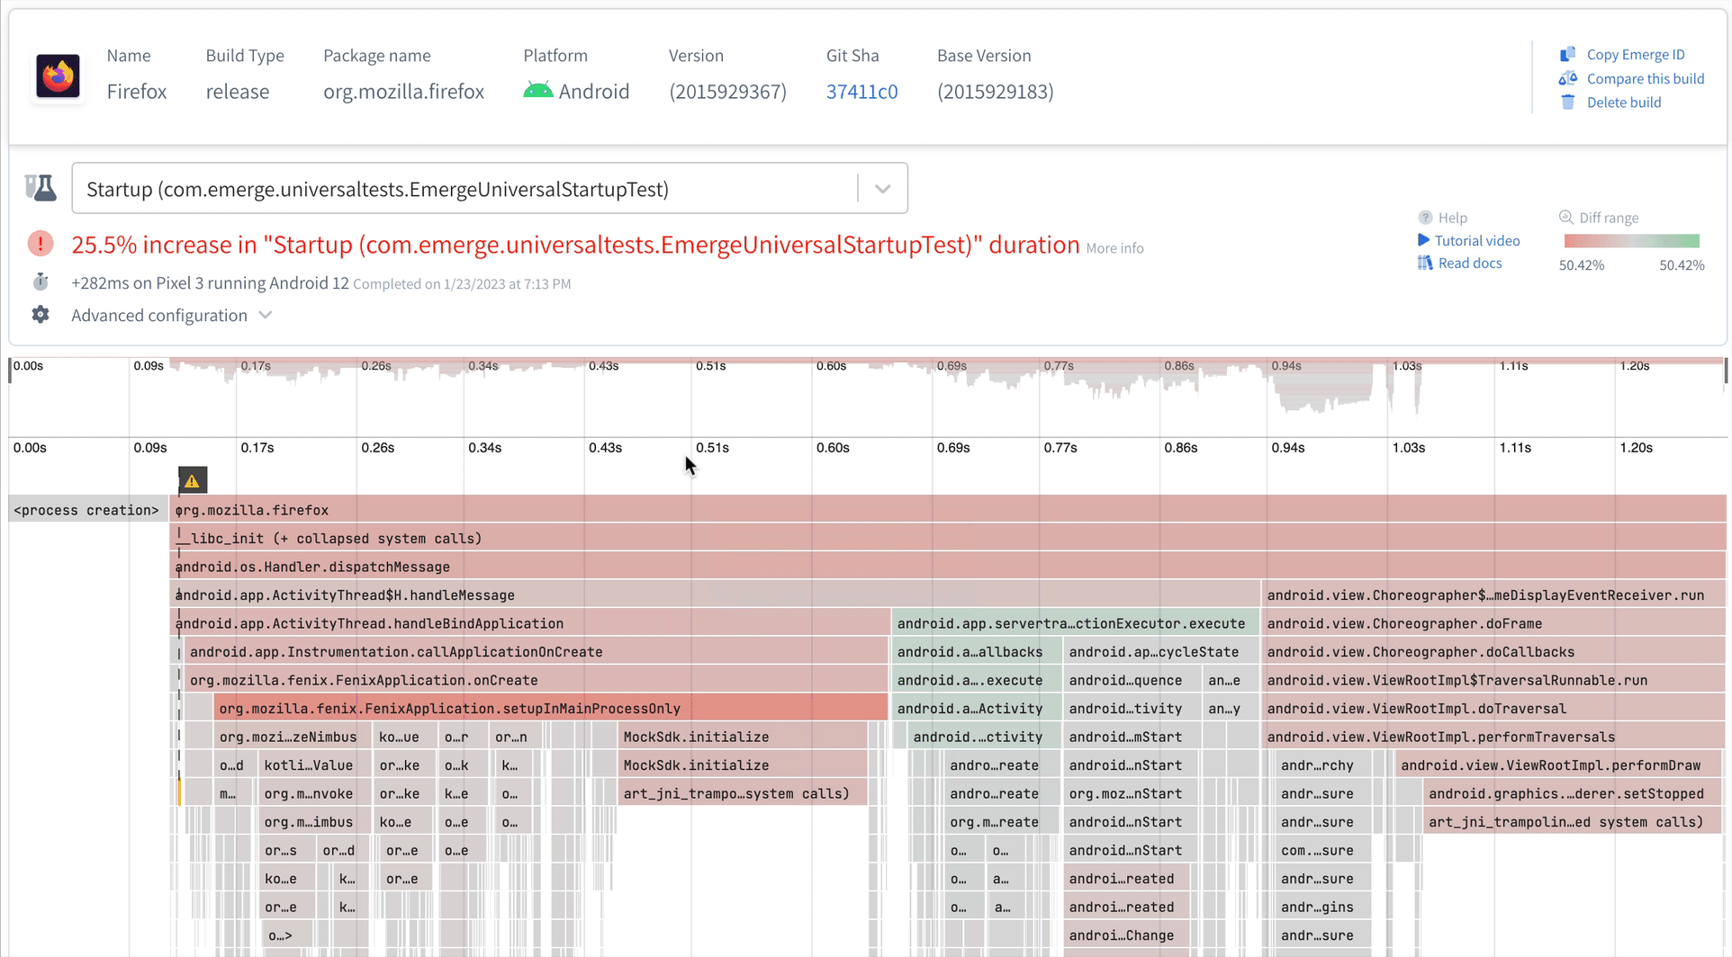Click the test flask icon beside the test selector
The image size is (1732, 957).
pyautogui.click(x=41, y=187)
